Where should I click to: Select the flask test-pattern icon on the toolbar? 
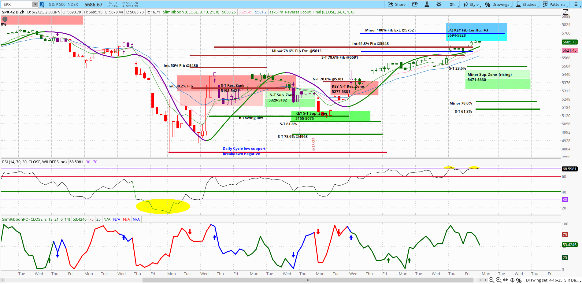pos(427,4)
